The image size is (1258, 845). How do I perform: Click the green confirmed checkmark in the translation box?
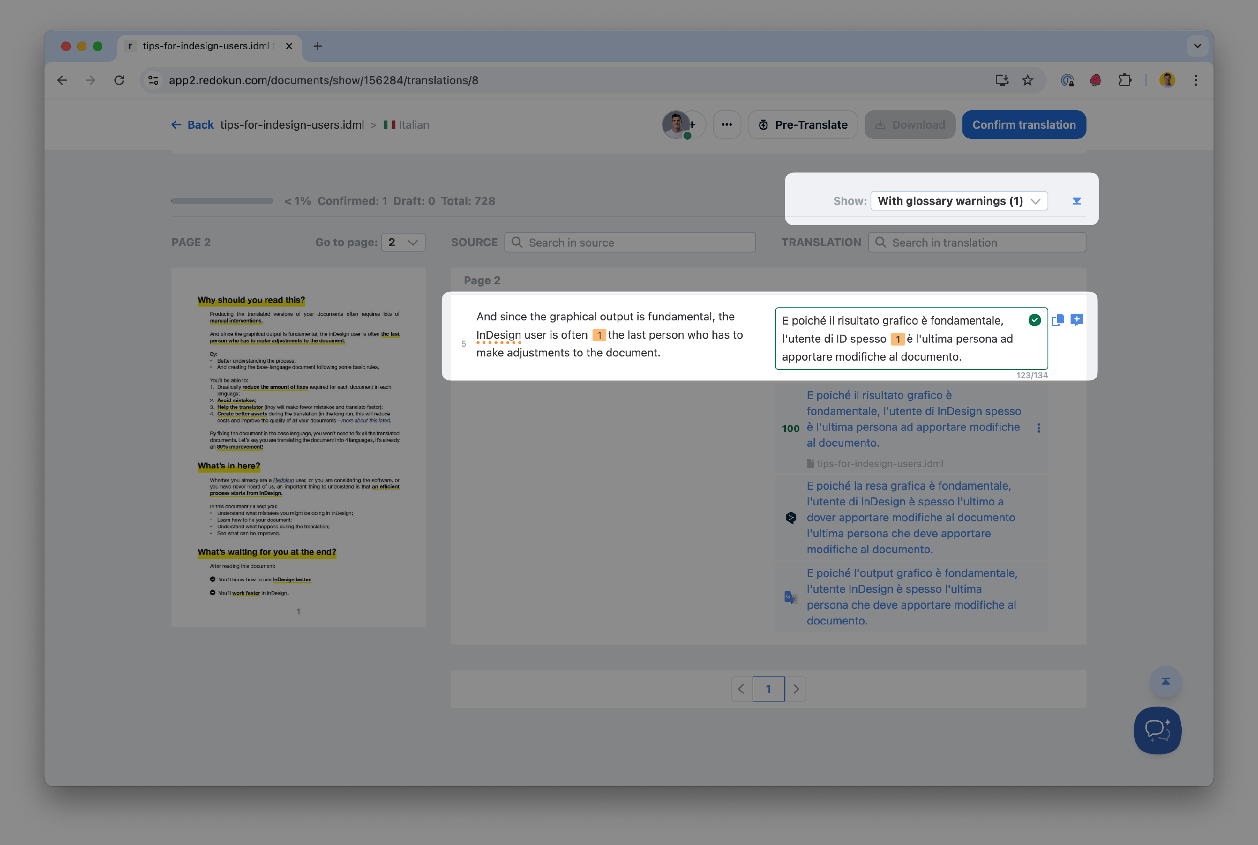click(1034, 320)
